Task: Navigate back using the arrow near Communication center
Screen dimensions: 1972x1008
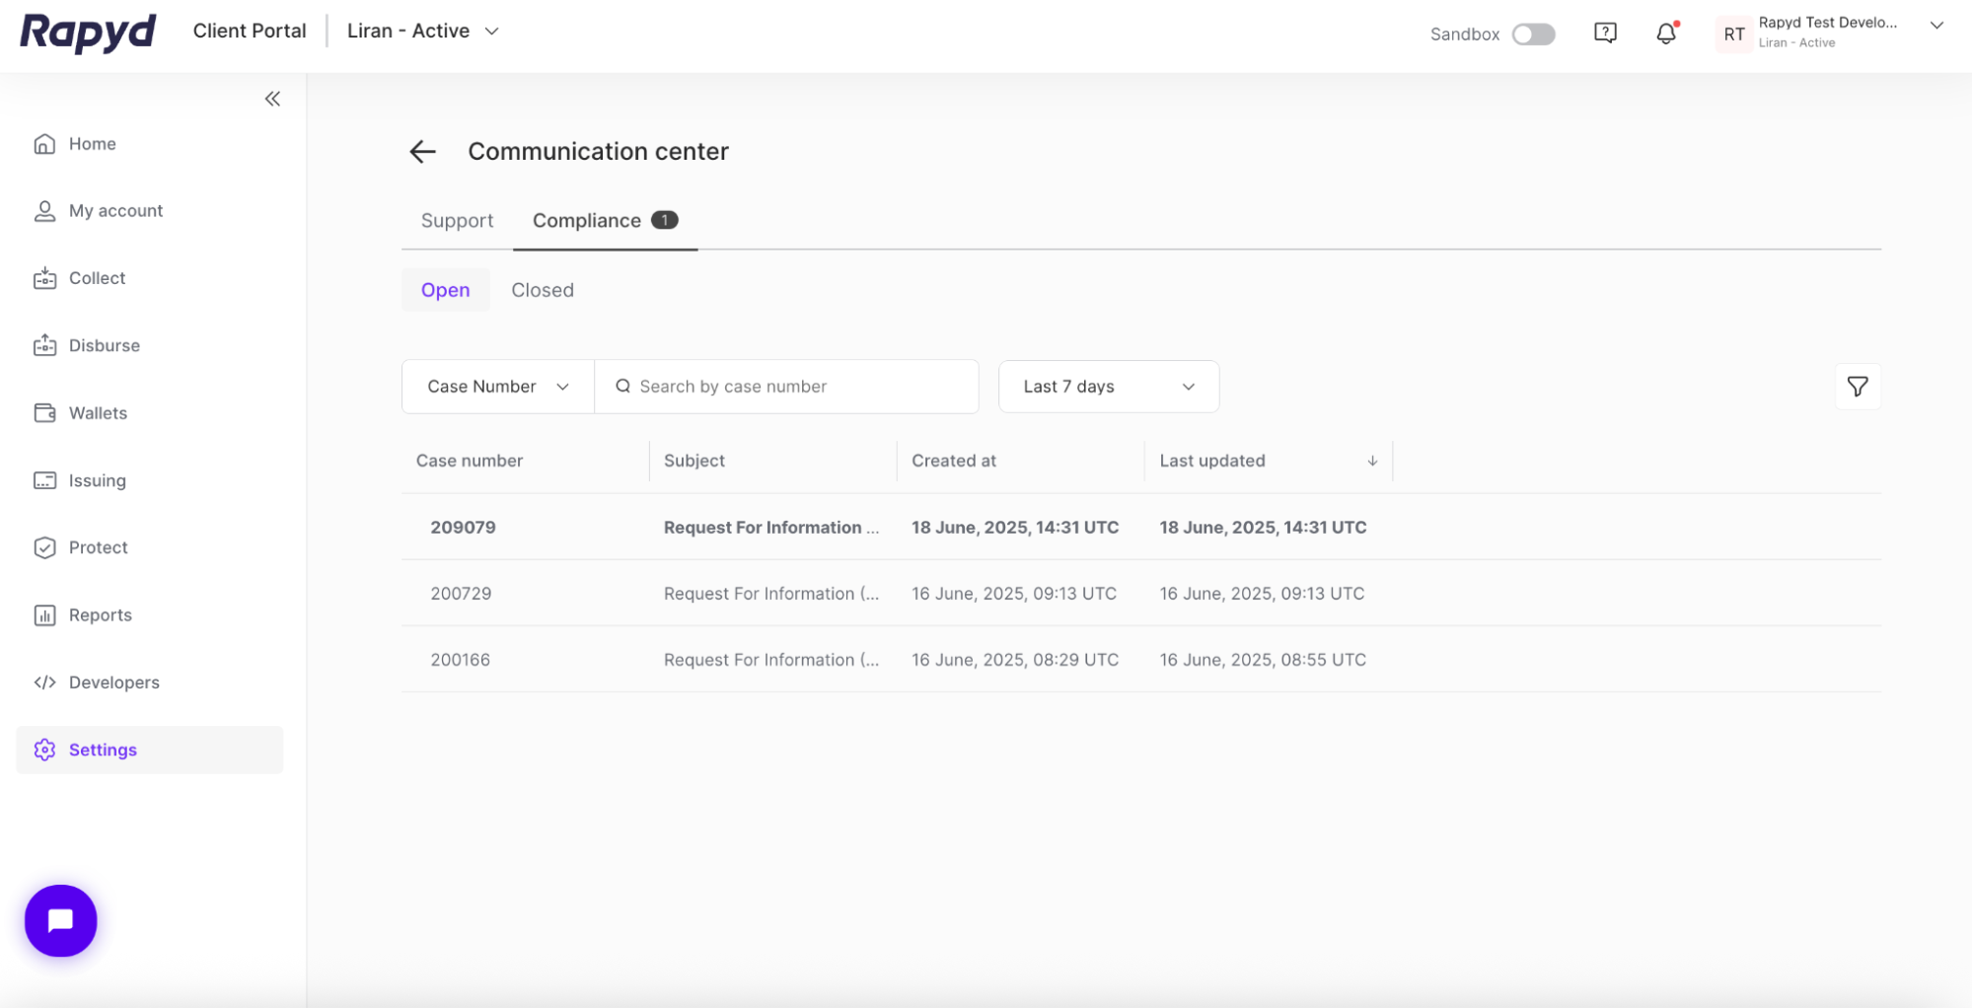Action: point(421,152)
